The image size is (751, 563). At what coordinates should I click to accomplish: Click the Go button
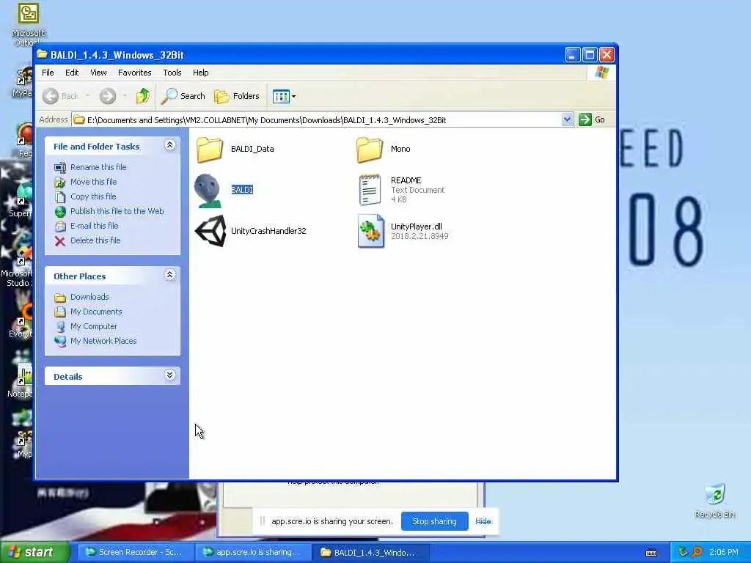click(592, 119)
